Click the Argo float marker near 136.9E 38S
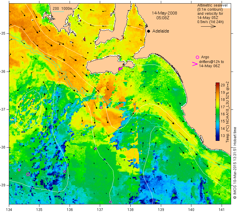Screen dimensions: 237x213 (95, 149)
